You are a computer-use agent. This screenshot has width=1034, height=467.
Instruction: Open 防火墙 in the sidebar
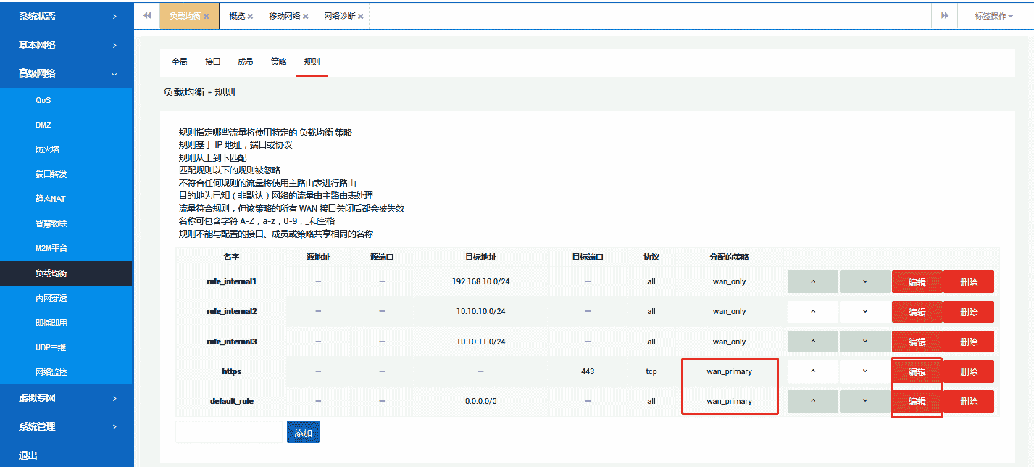pos(47,149)
